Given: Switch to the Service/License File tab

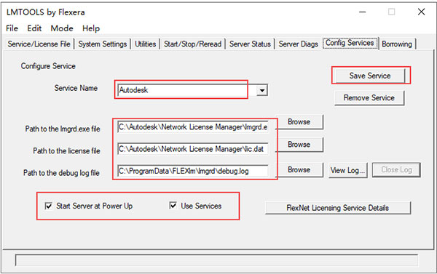Looking at the screenshot, I should point(39,44).
